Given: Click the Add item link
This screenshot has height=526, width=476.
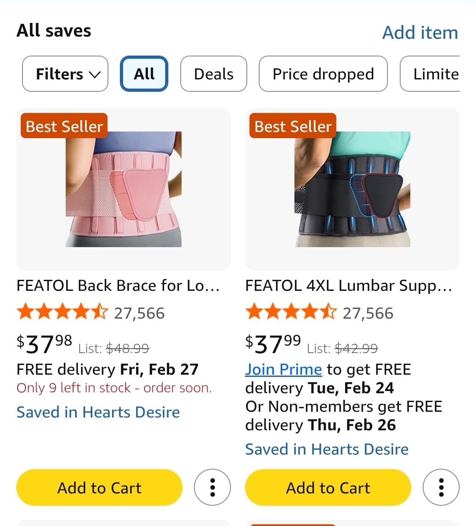Looking at the screenshot, I should point(420,33).
